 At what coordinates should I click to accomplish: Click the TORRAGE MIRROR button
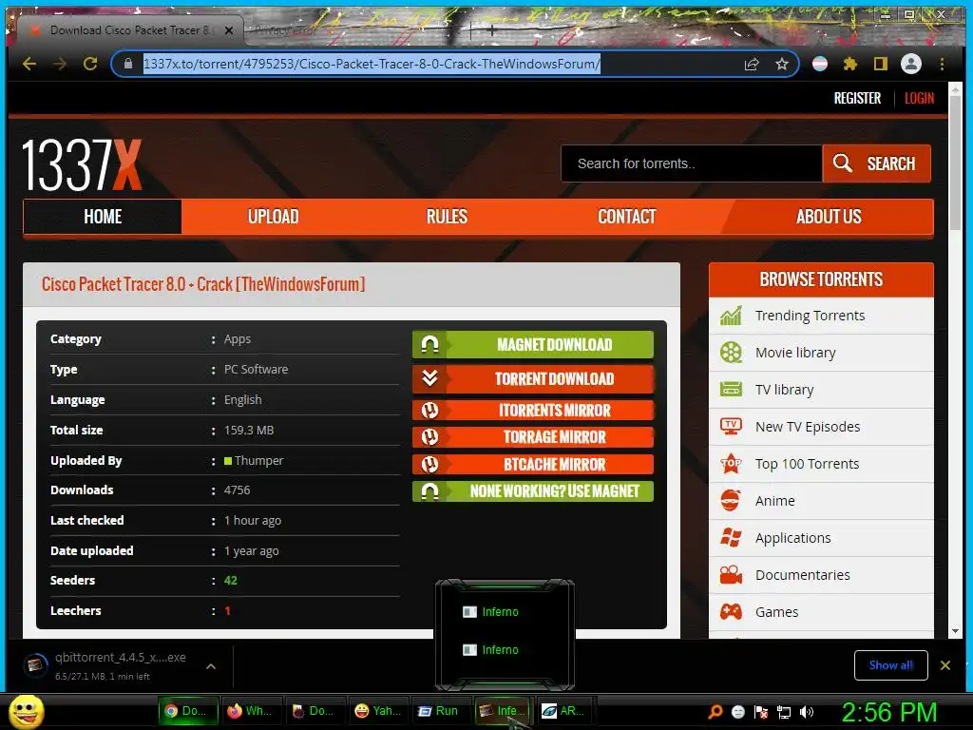[x=533, y=437]
